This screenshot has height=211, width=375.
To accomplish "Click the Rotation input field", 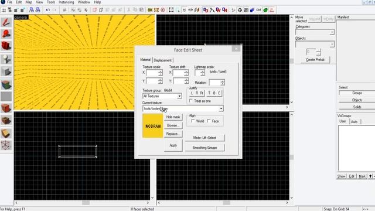I will click(x=215, y=83).
